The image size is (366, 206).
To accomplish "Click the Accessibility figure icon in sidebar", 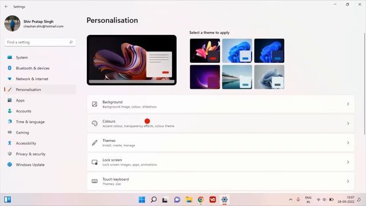I will [x=10, y=143].
